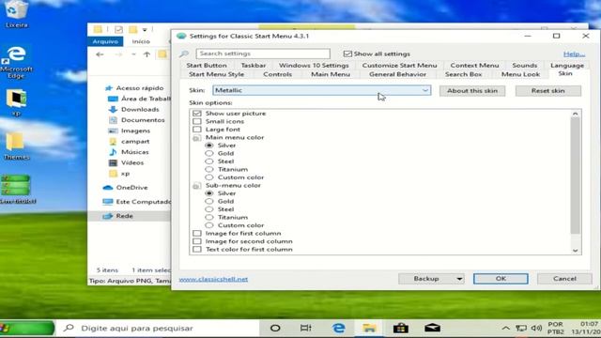The width and height of the screenshot is (601, 338).
Task: Show hidden tray icons chevron
Action: click(x=505, y=328)
